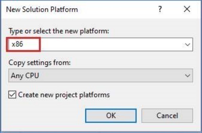Click the "Type or select the new platform" label
Image resolution: width=202 pixels, height=133 pixels.
coord(59,31)
